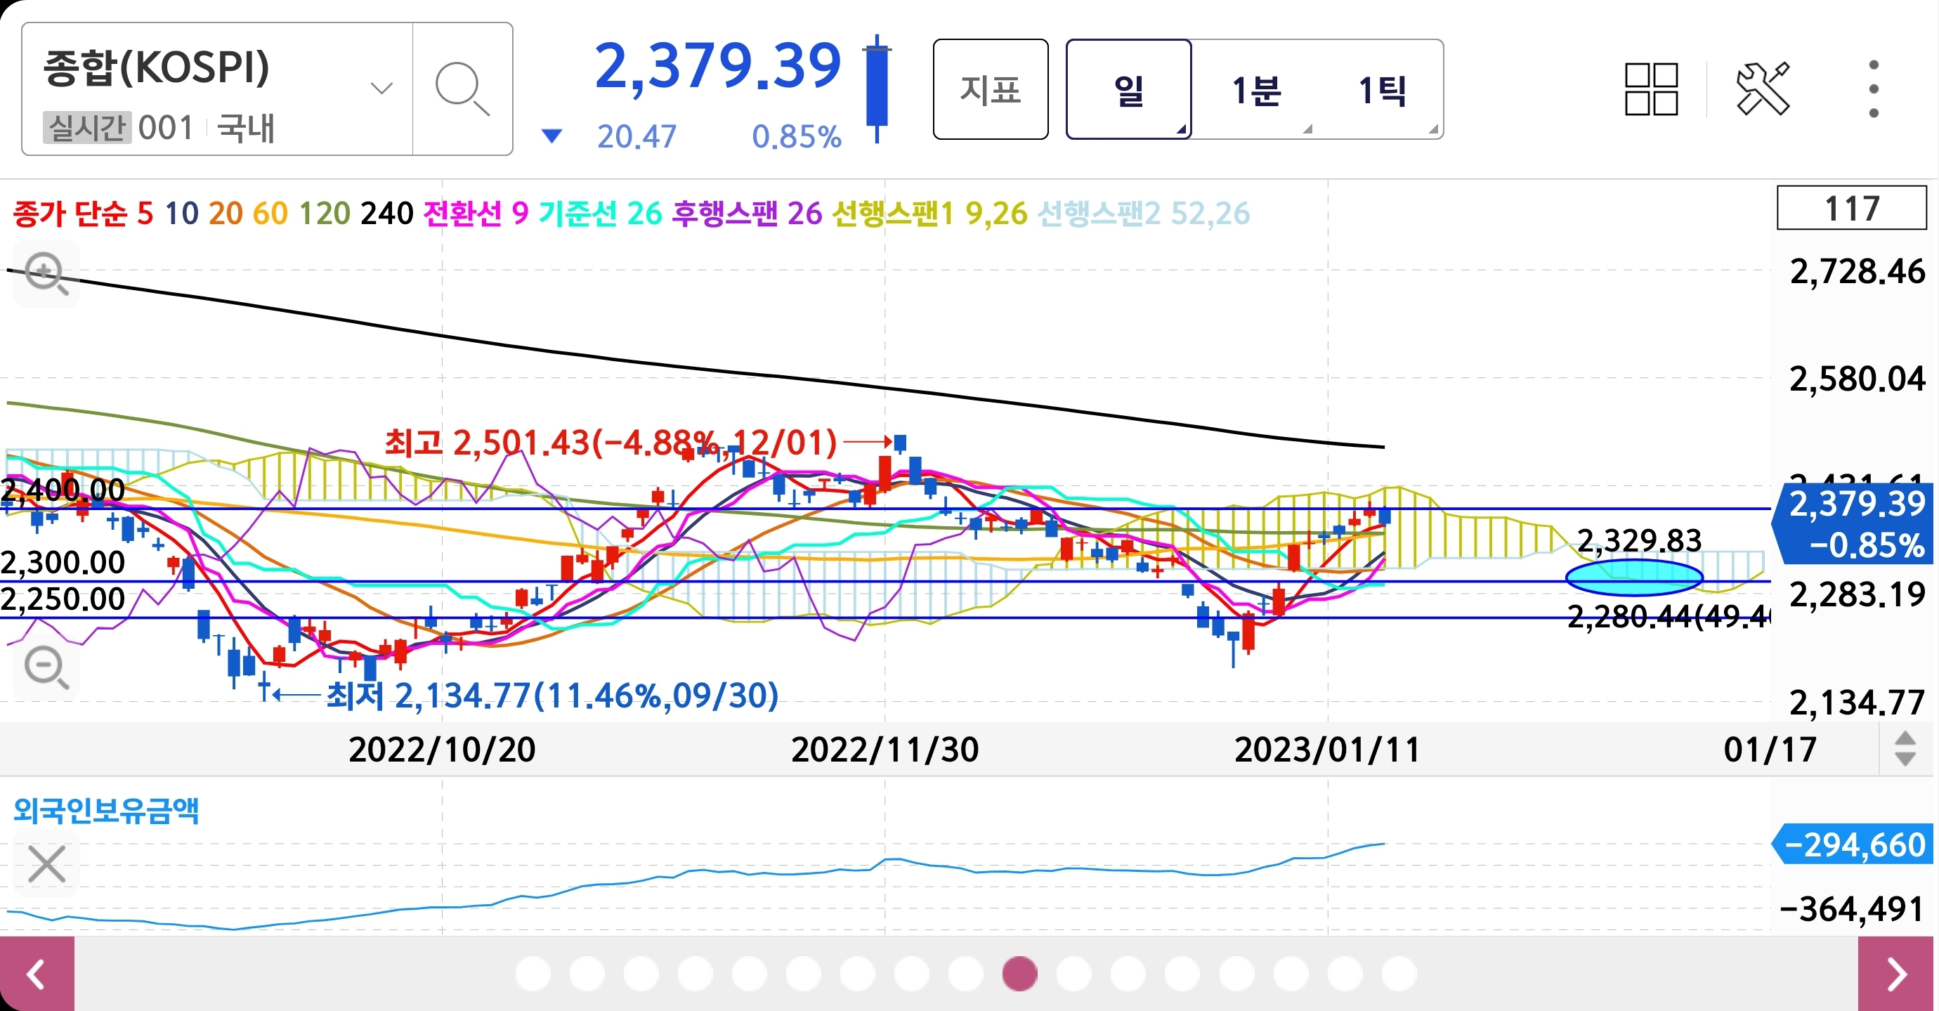Open the 1분 minute interval dropdown
The image size is (1939, 1011).
[1255, 91]
